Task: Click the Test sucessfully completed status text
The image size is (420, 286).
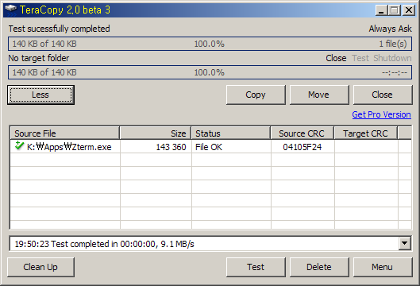Action: [x=60, y=29]
